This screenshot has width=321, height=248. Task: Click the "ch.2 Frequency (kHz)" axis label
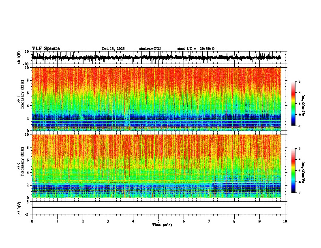(x=21, y=161)
